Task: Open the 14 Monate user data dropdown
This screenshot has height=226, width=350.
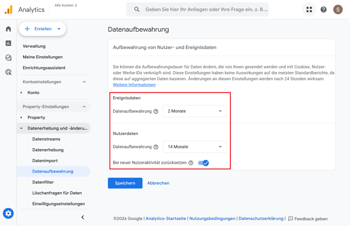Action: (x=195, y=147)
